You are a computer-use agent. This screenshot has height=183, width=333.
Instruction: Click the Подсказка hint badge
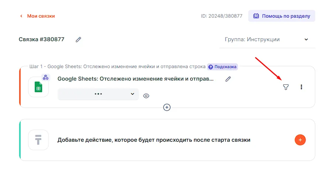pos(222,67)
